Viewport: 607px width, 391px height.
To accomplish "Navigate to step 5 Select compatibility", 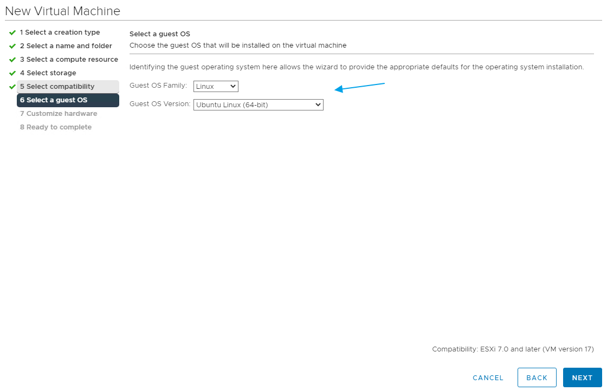I will tap(57, 87).
